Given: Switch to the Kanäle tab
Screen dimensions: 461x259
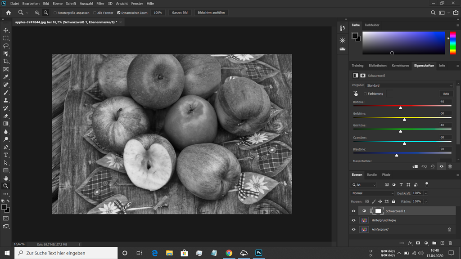Looking at the screenshot, I should click(371, 175).
